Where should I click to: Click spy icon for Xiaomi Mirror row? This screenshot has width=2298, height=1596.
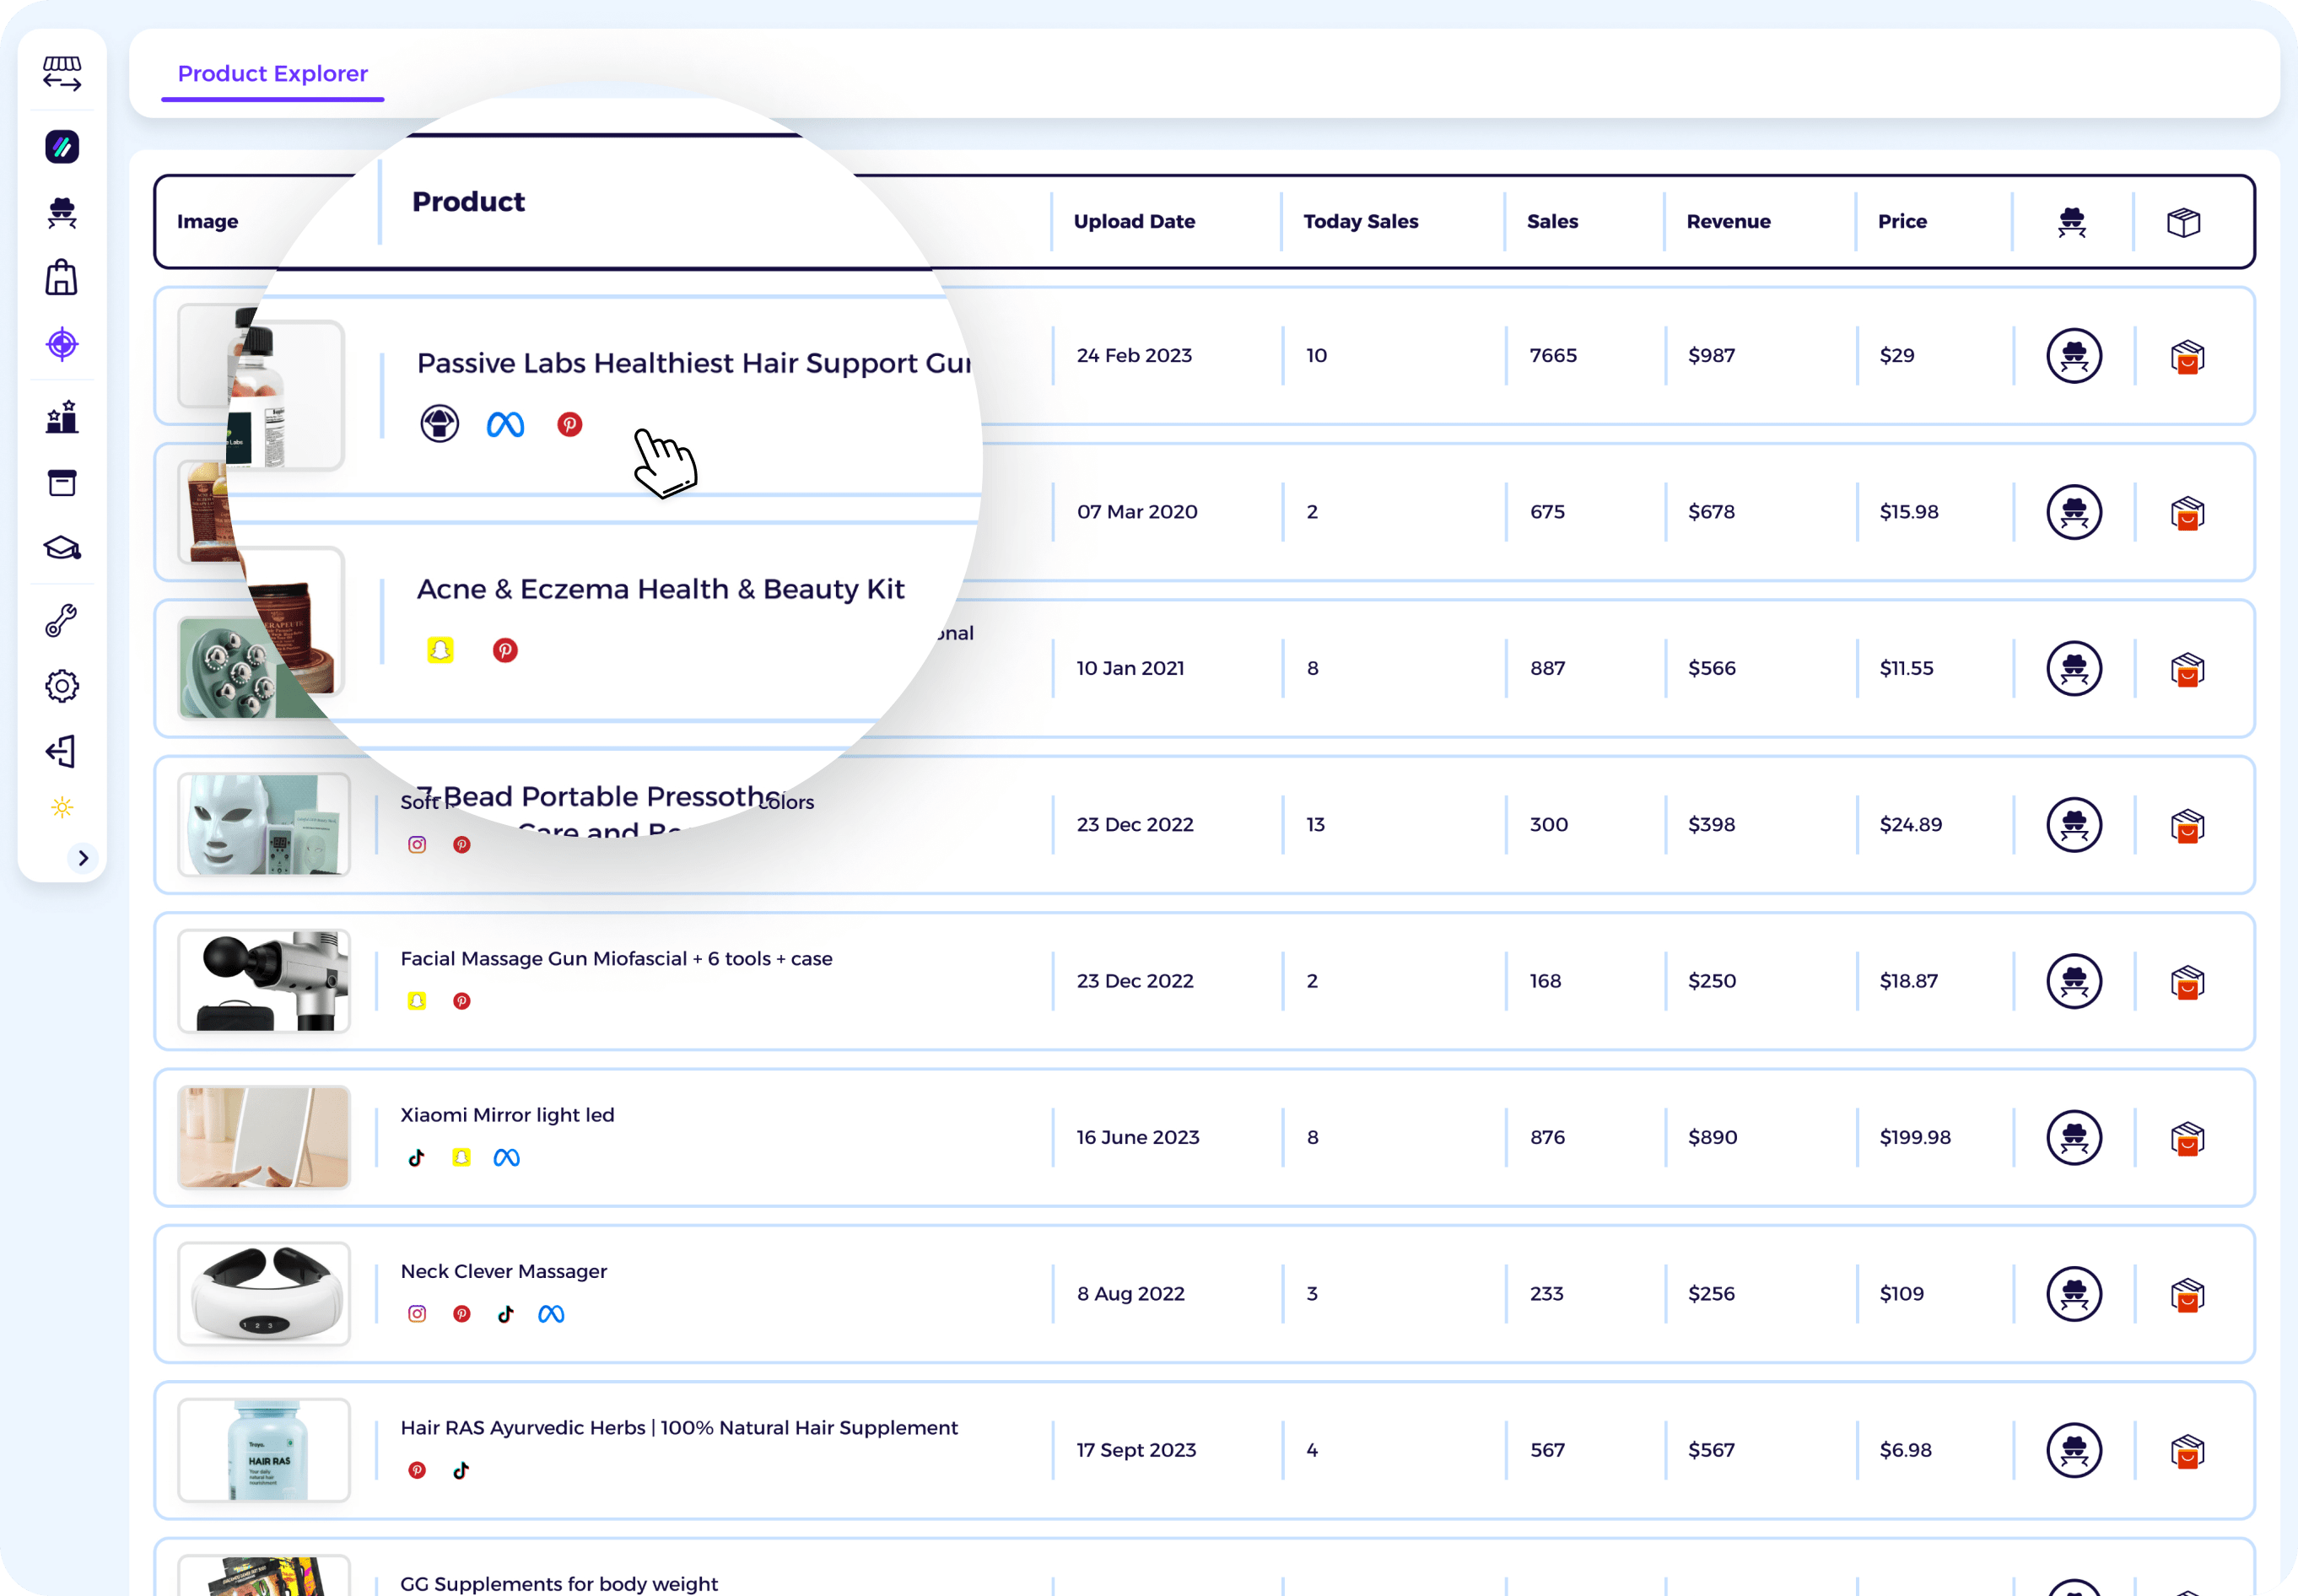click(x=2074, y=1137)
